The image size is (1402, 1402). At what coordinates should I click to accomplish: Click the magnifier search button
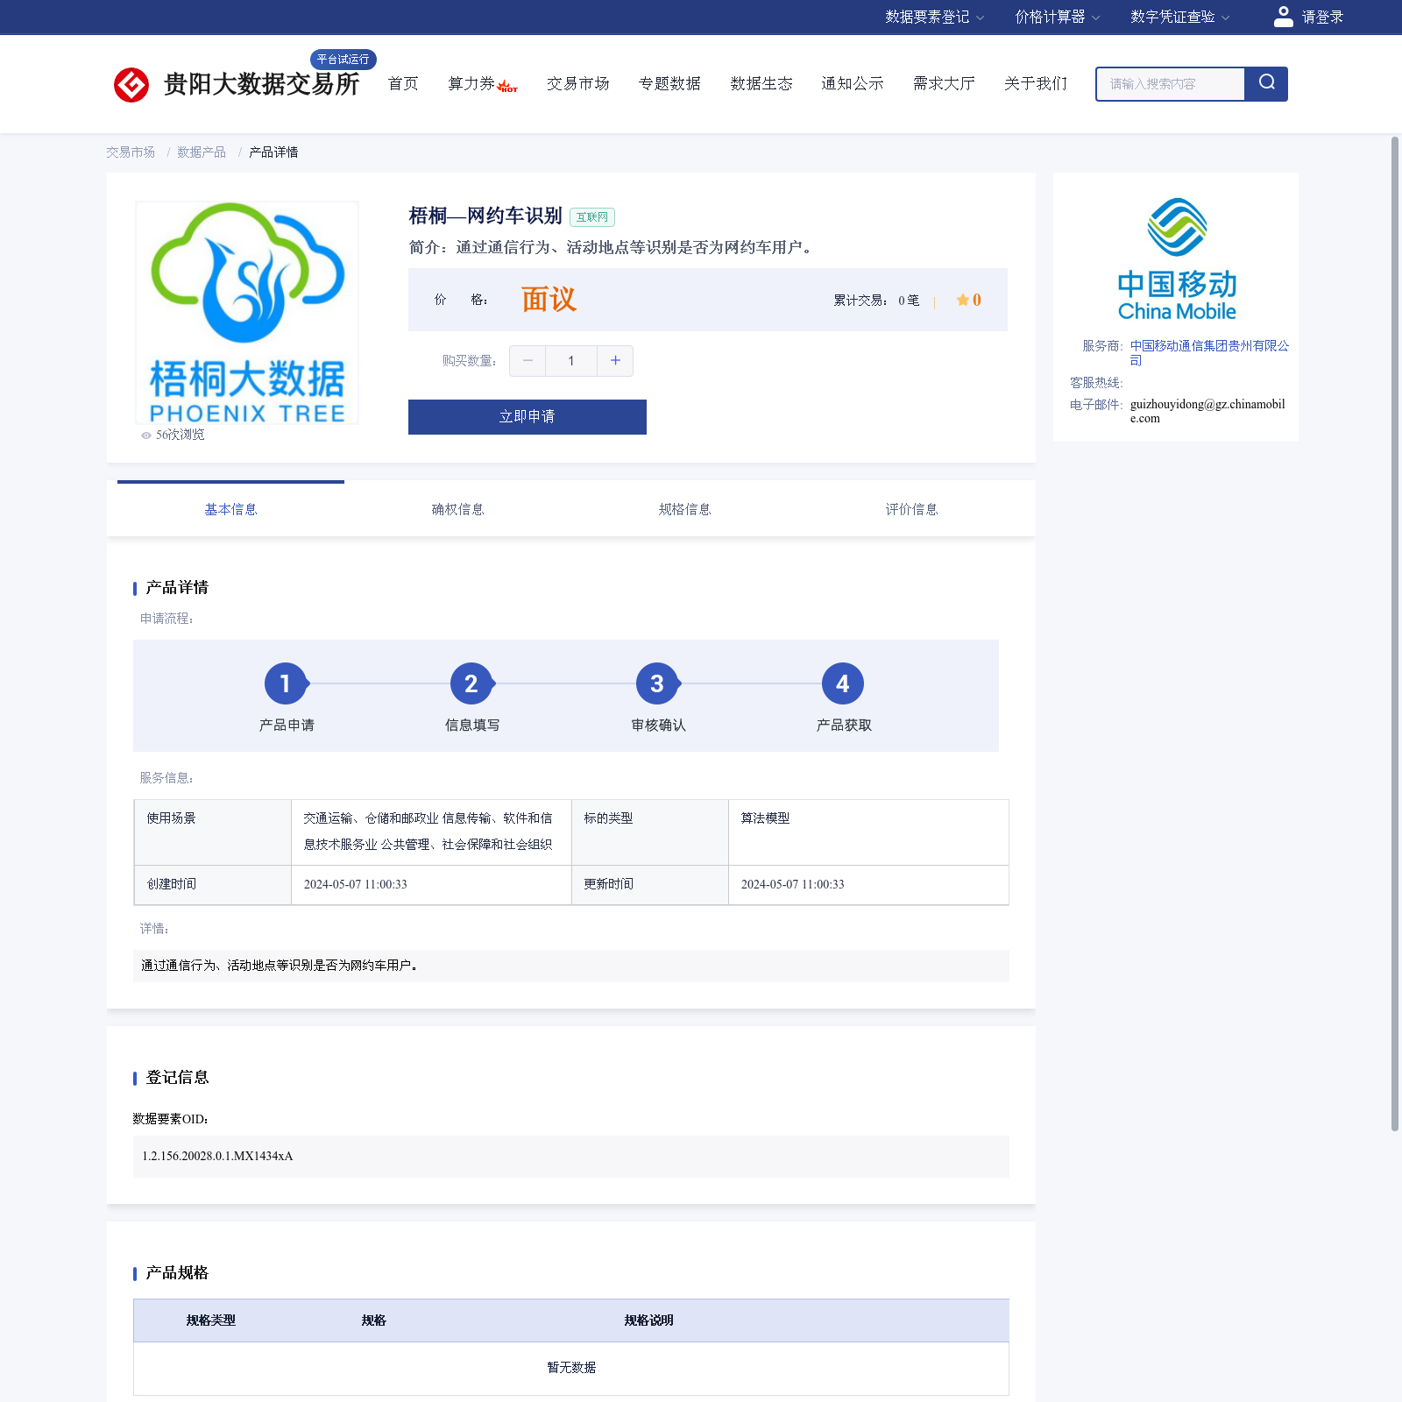coord(1266,83)
